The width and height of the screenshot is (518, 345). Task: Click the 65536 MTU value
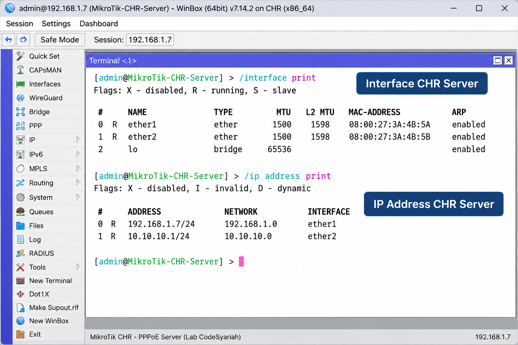(280, 149)
